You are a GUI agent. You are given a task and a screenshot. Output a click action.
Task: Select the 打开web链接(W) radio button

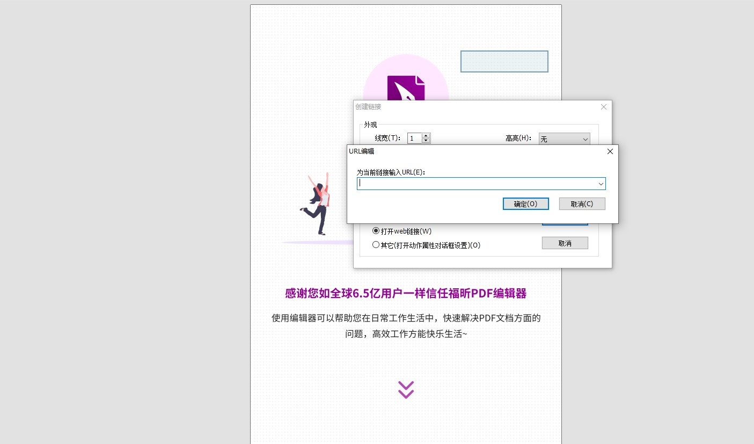point(376,231)
